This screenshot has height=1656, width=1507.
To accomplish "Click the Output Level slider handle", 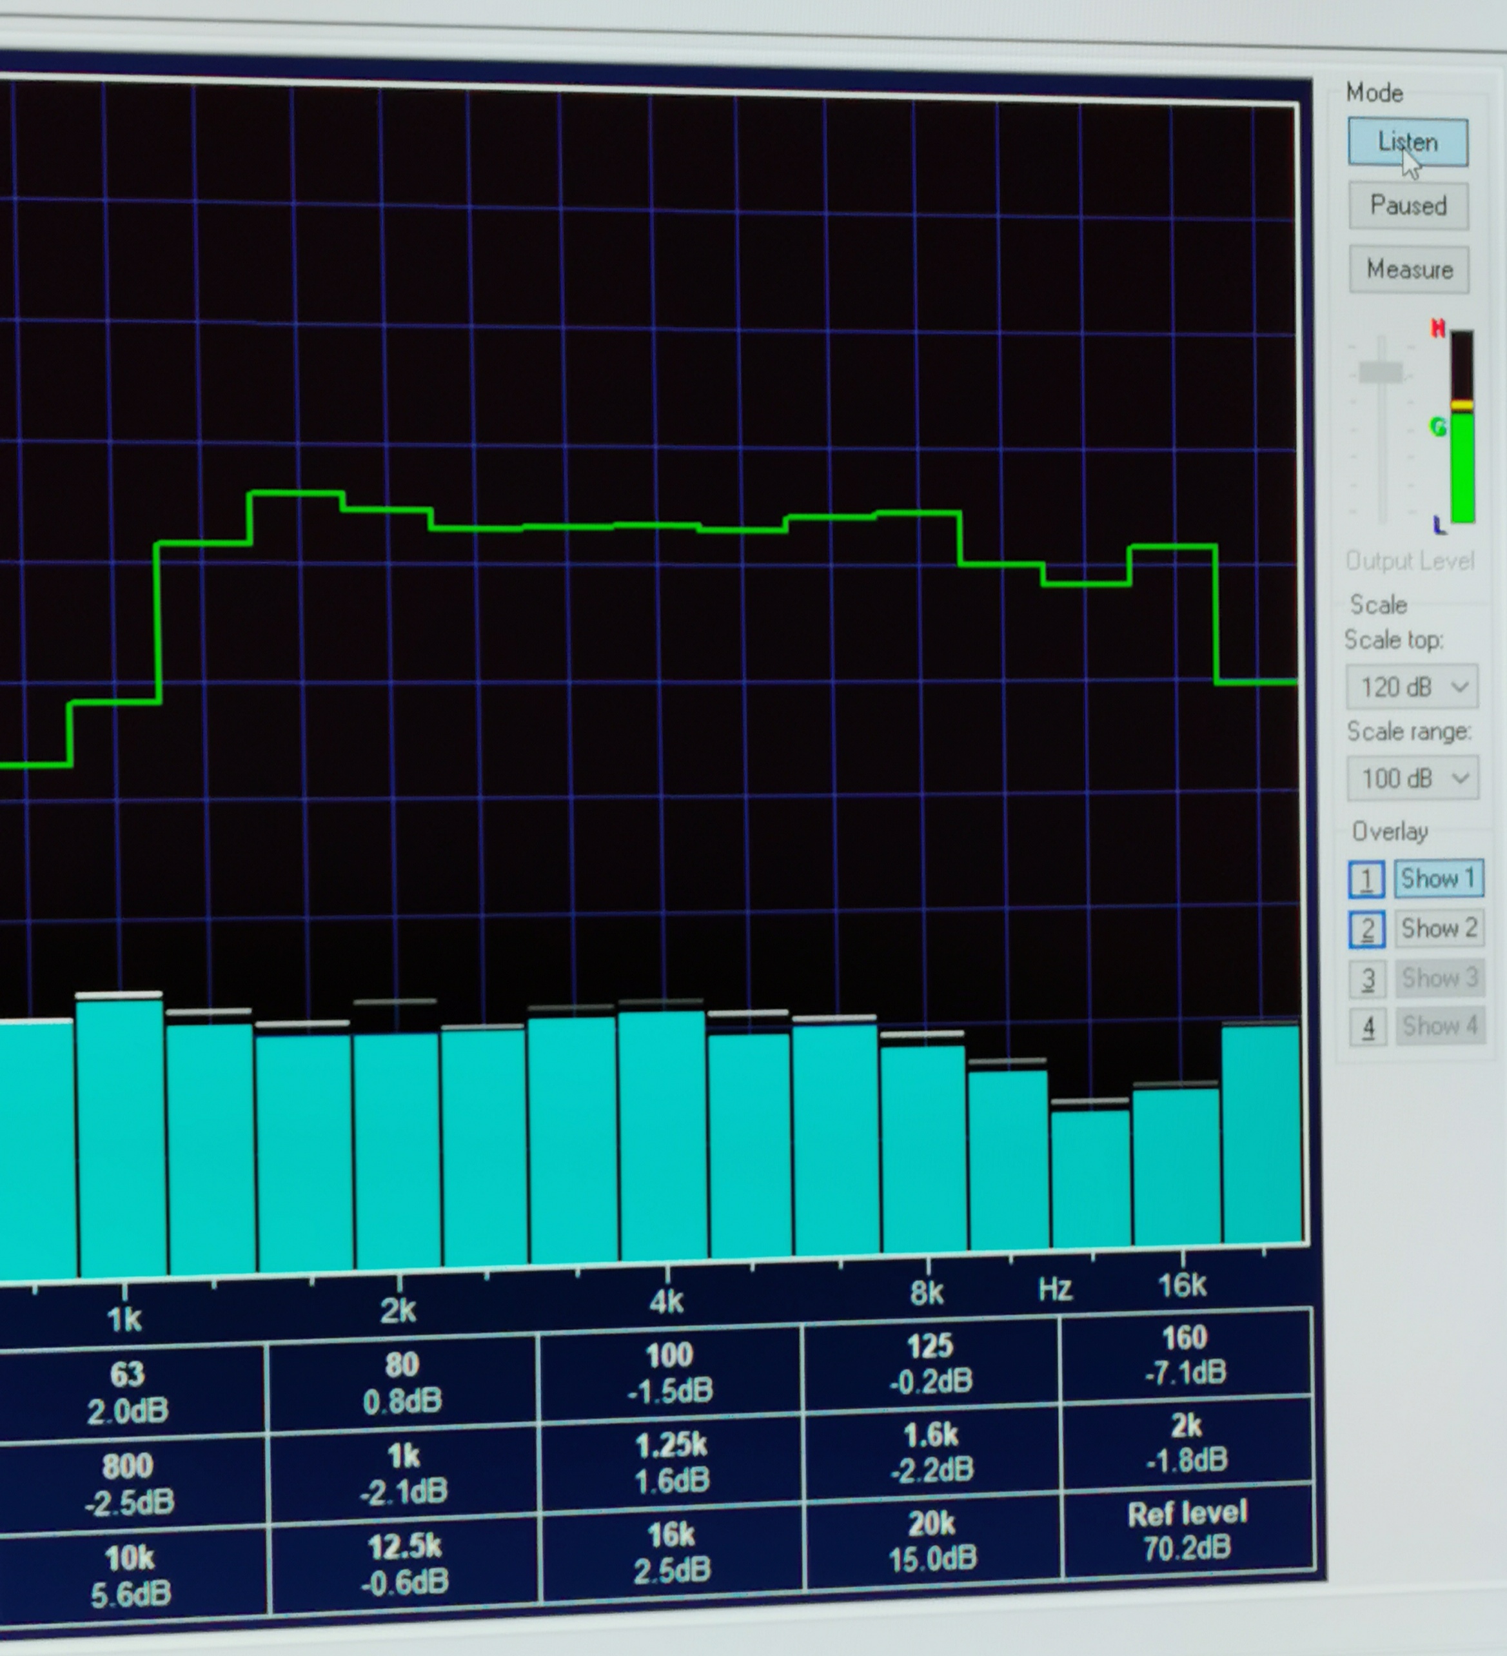I will coord(1381,372).
